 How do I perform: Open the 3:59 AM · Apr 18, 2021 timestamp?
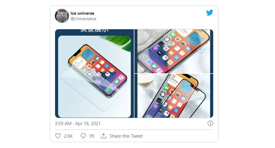pyautogui.click(x=78, y=124)
